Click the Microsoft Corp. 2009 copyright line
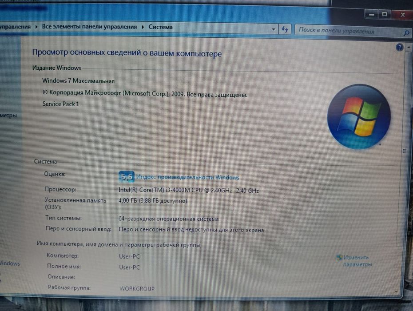413x311 pixels. (145, 93)
